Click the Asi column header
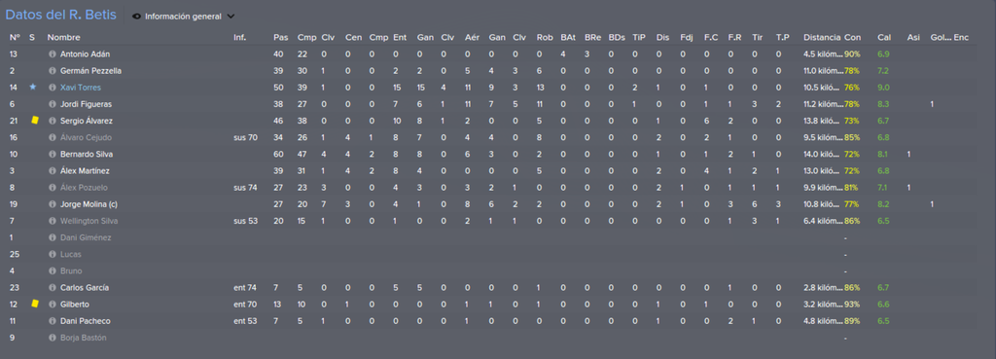Image resolution: width=996 pixels, height=359 pixels. 913,38
